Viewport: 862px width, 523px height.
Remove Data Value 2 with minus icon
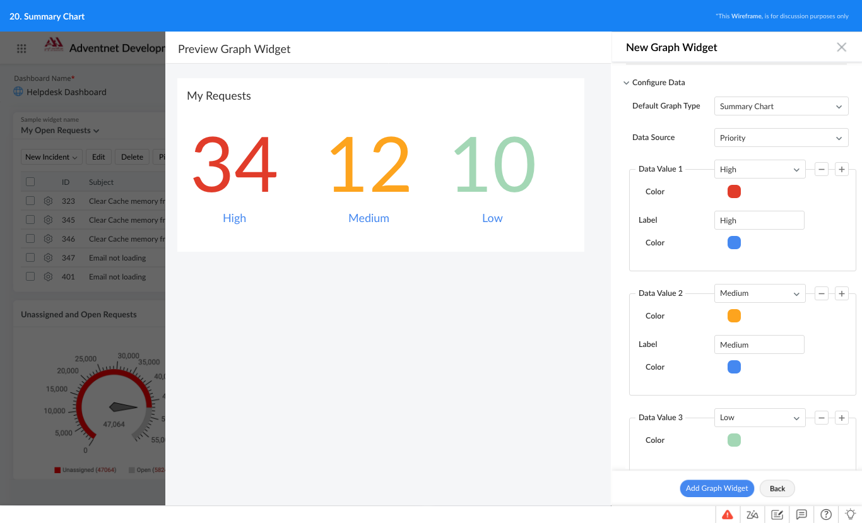pos(822,293)
